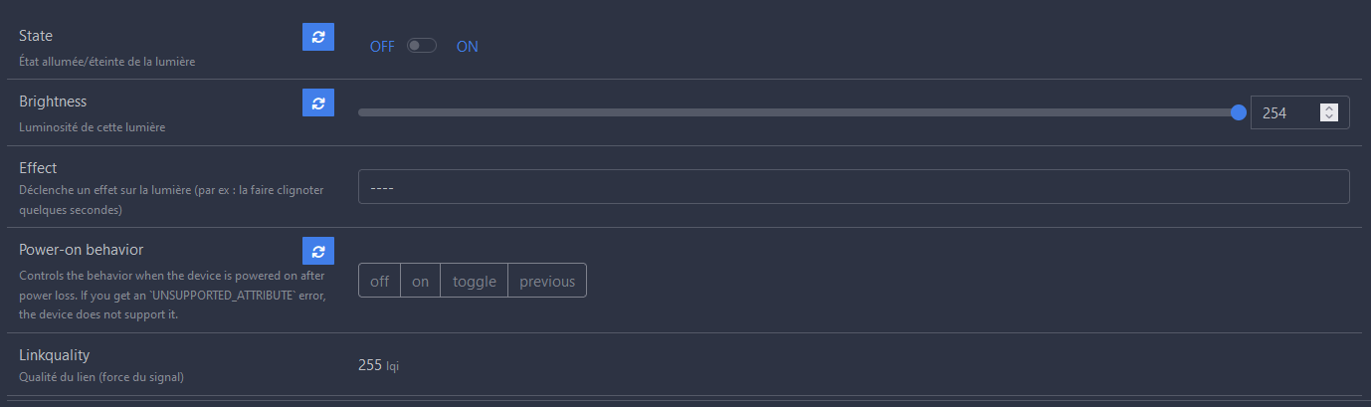
Task: Click the Linkquality value 255 lqi
Action: (379, 365)
